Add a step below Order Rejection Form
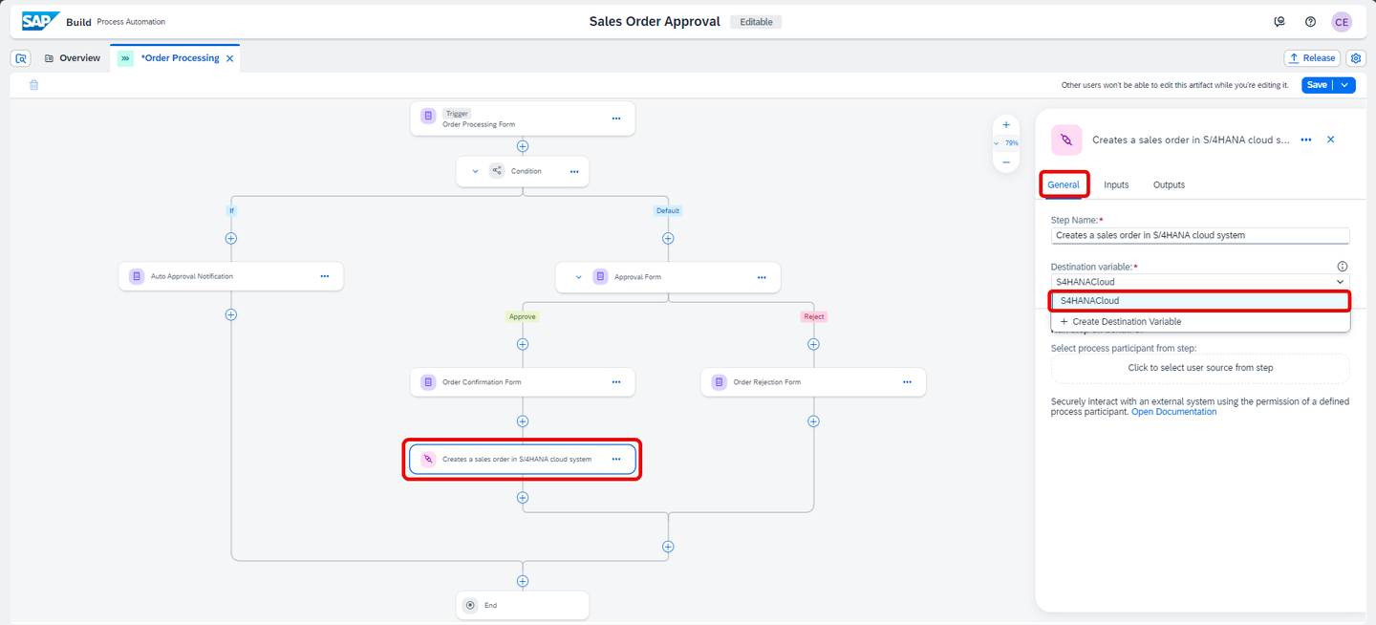The height and width of the screenshot is (625, 1376). 813,421
